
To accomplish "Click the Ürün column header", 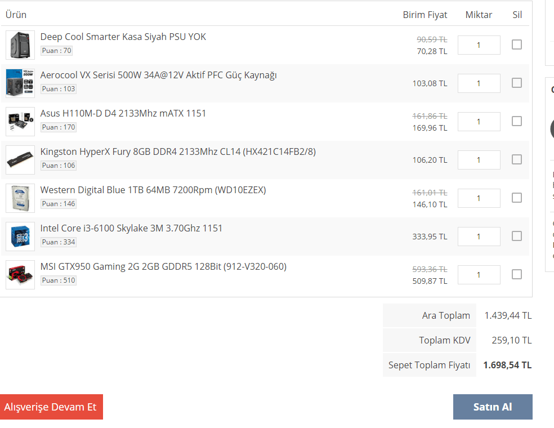I will tap(16, 15).
